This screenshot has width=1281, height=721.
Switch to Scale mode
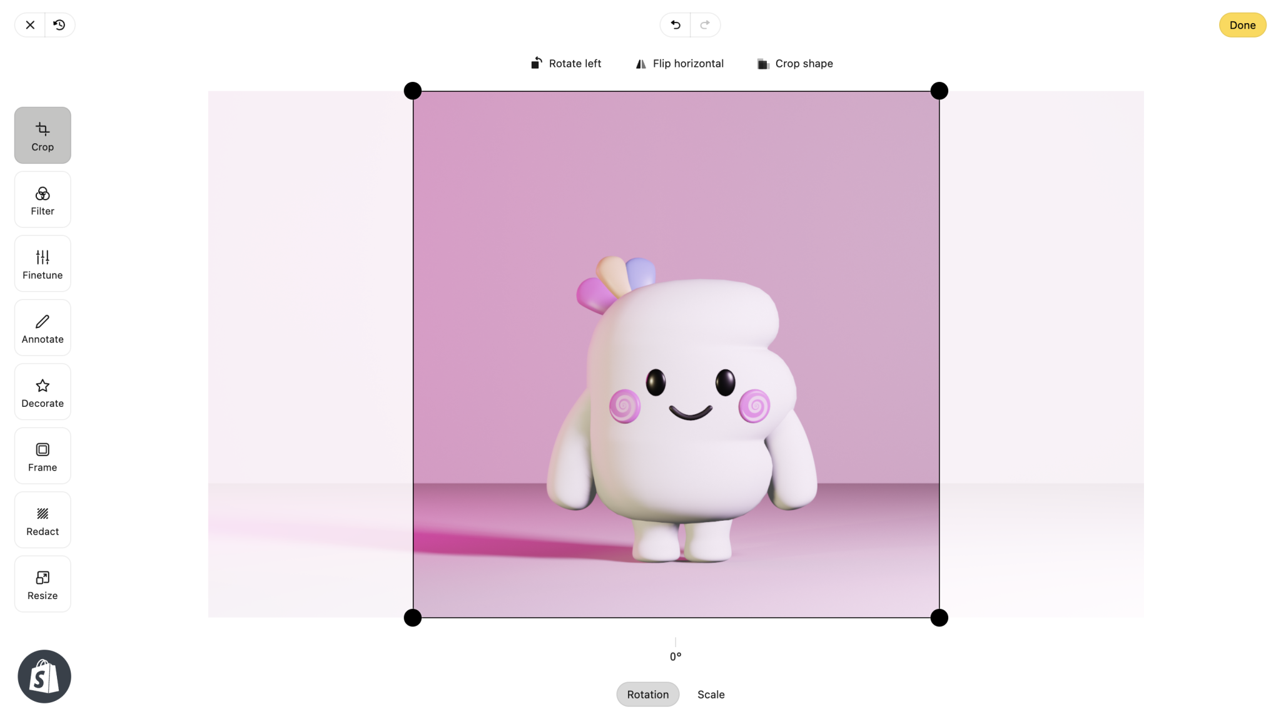point(711,694)
